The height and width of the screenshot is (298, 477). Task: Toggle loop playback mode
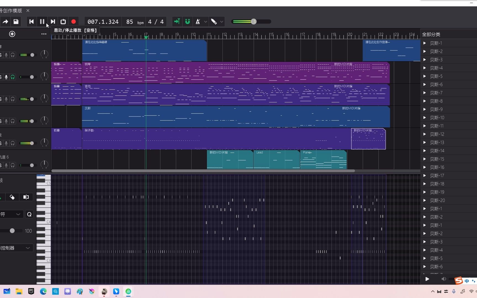pyautogui.click(x=63, y=22)
